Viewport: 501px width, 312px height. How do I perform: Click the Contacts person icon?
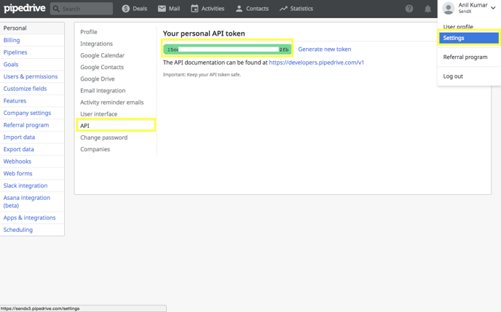239,9
